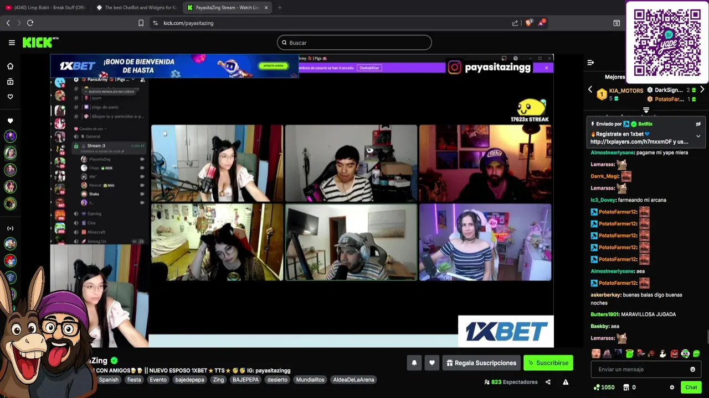Viewport: 709px width, 398px height.
Task: Collapse the leaderboard with the handle
Action: click(646, 110)
